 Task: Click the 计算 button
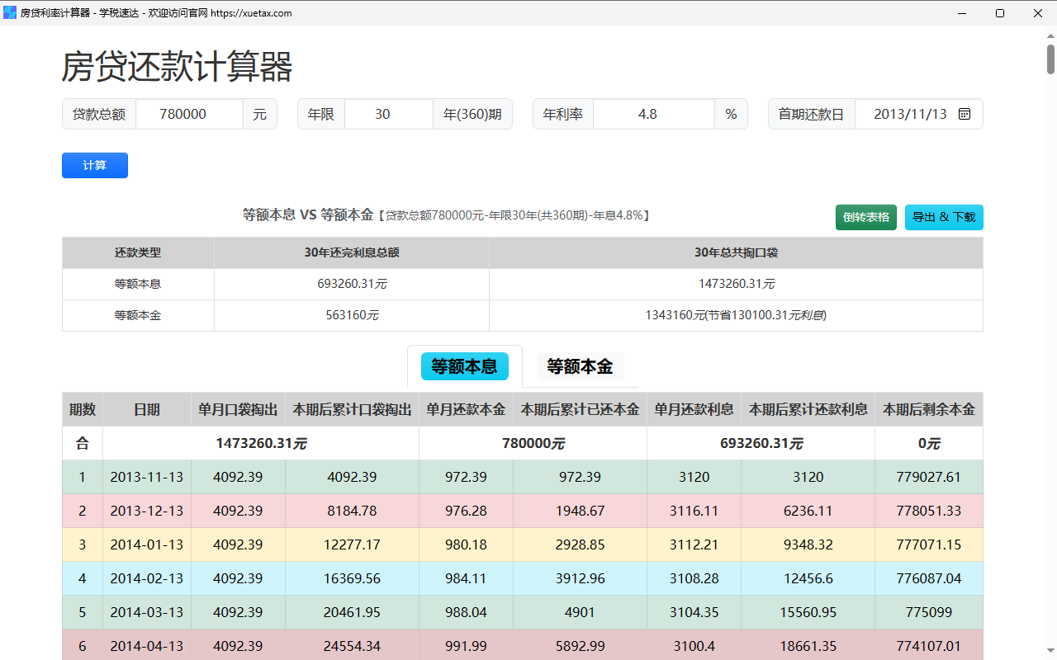pyautogui.click(x=95, y=165)
